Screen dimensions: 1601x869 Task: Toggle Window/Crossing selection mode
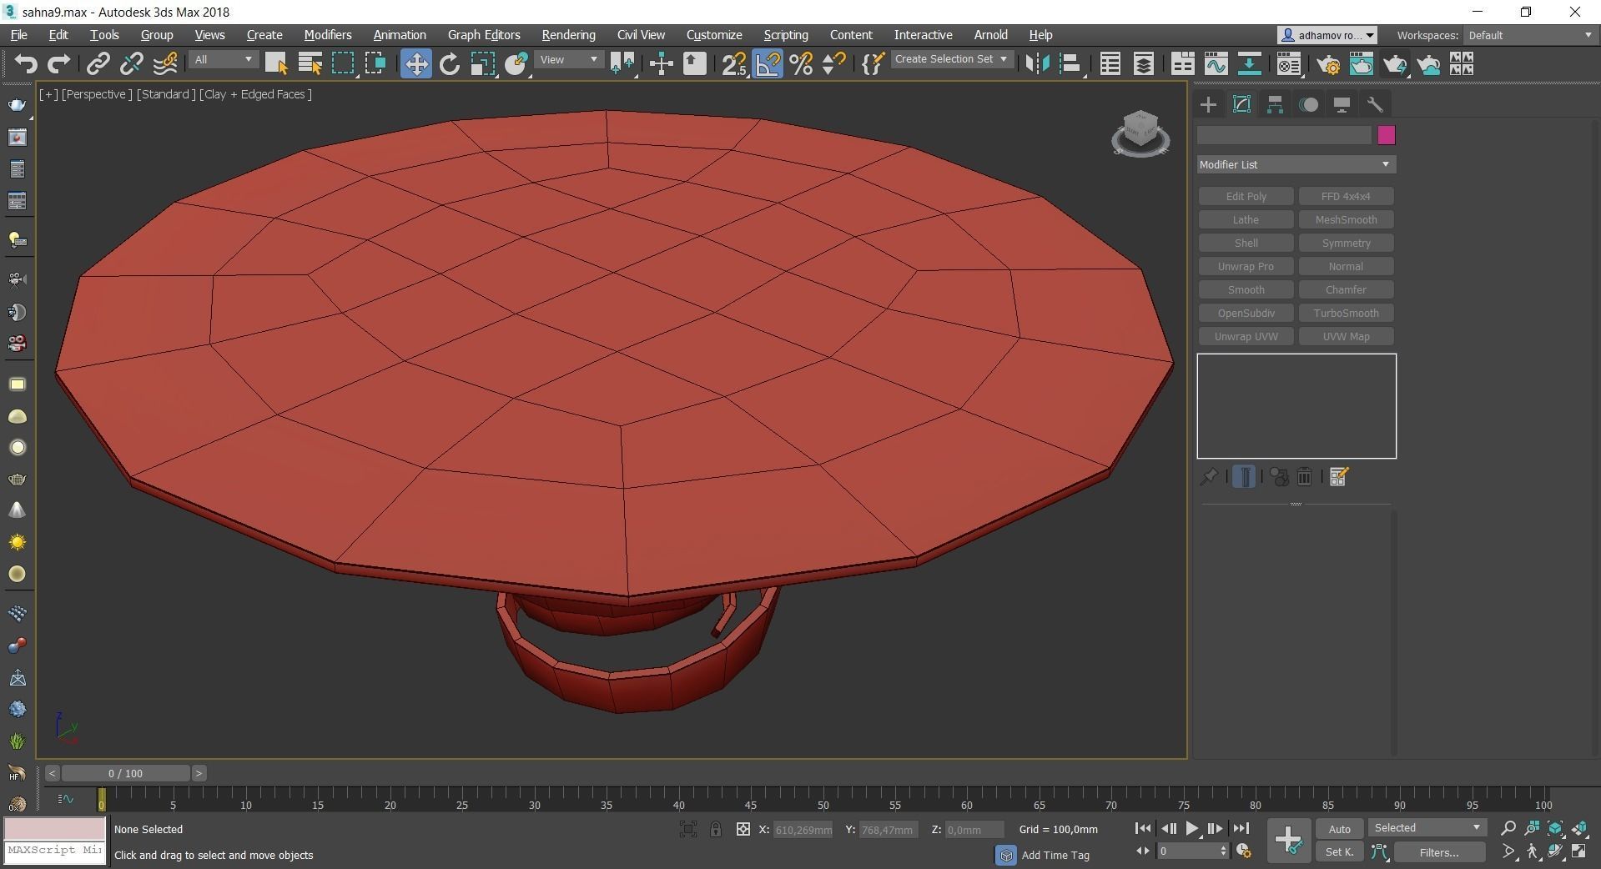(x=375, y=64)
